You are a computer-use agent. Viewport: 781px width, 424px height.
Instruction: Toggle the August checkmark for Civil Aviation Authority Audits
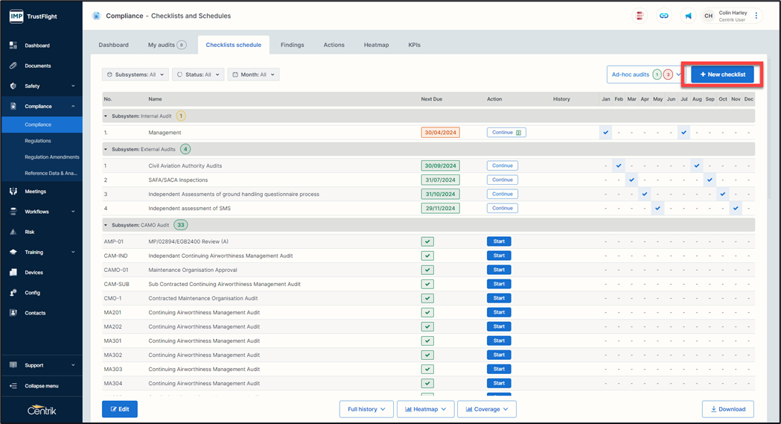pyautogui.click(x=697, y=166)
